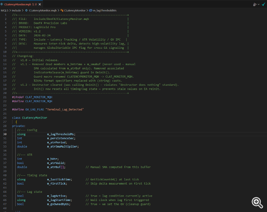Open the Include folder breadcrumb
This screenshot has width=267, height=212.
coord(17,10)
